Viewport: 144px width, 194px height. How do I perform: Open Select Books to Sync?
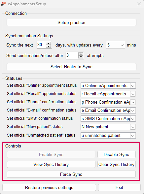71,67
